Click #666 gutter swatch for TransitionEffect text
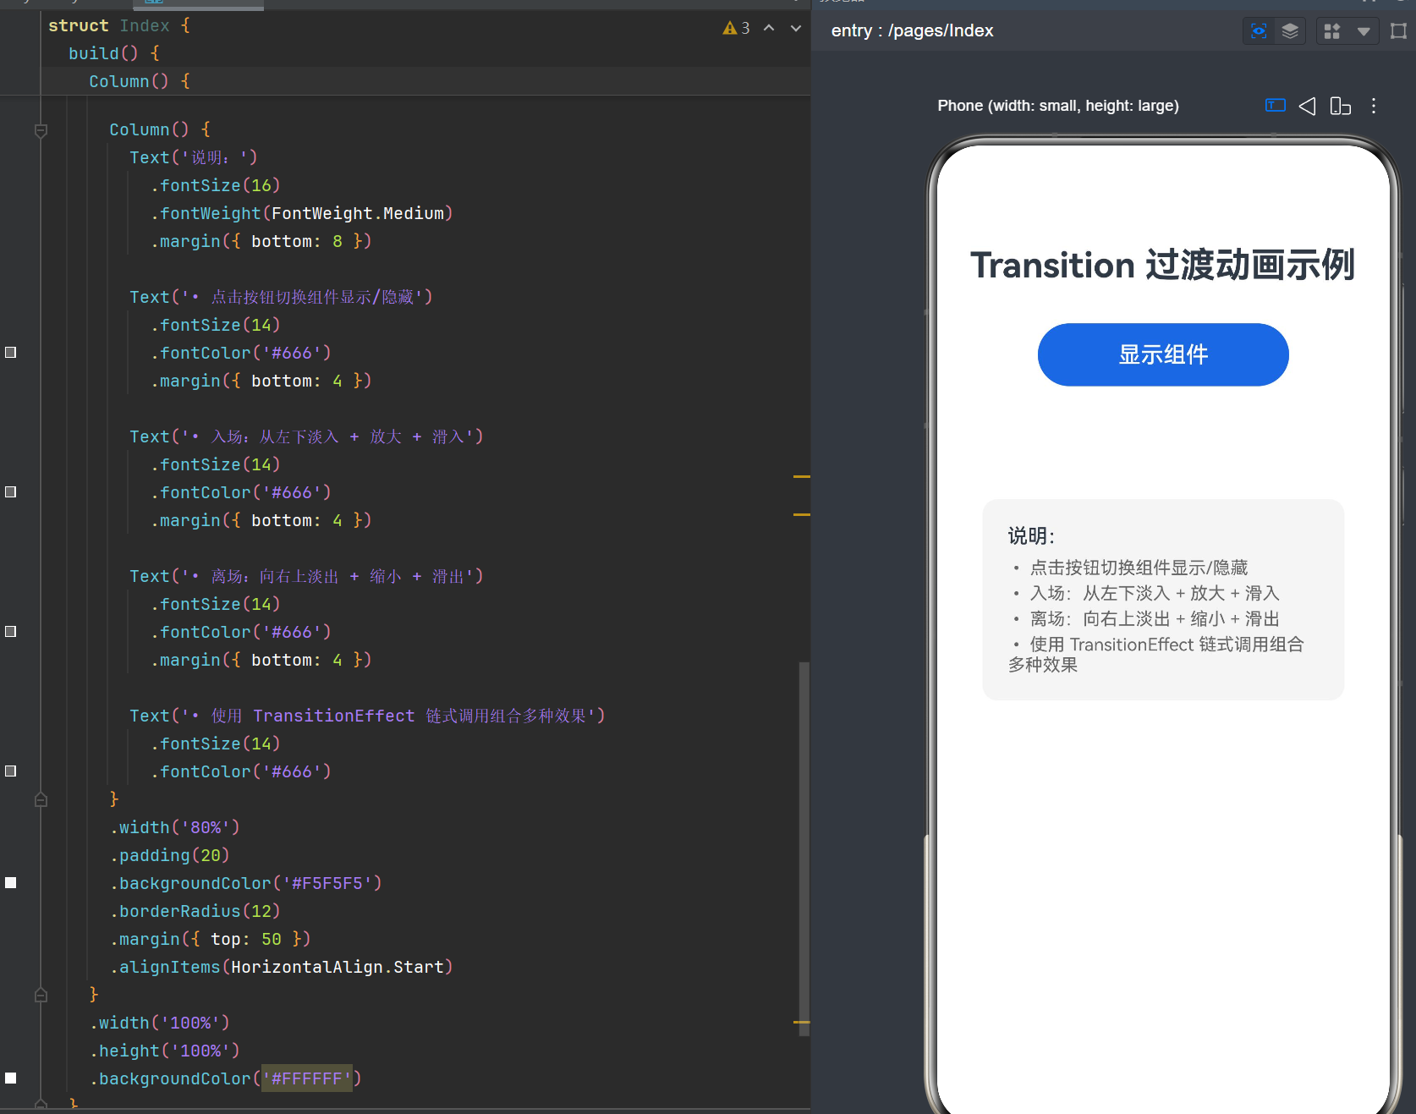 click(11, 771)
